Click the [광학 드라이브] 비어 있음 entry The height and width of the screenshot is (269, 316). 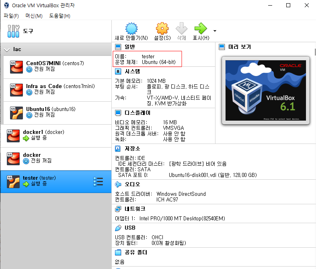click(198, 164)
